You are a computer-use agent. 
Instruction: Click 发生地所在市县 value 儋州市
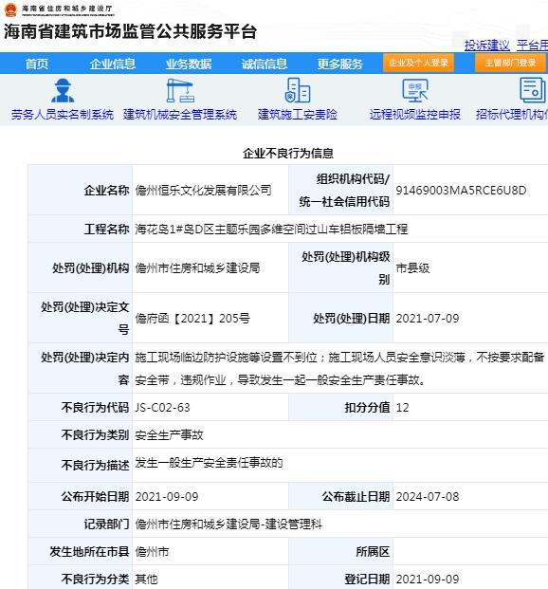[x=152, y=552]
